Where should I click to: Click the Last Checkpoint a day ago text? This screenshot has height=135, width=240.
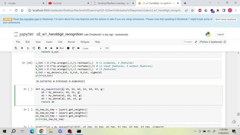pos(98,34)
